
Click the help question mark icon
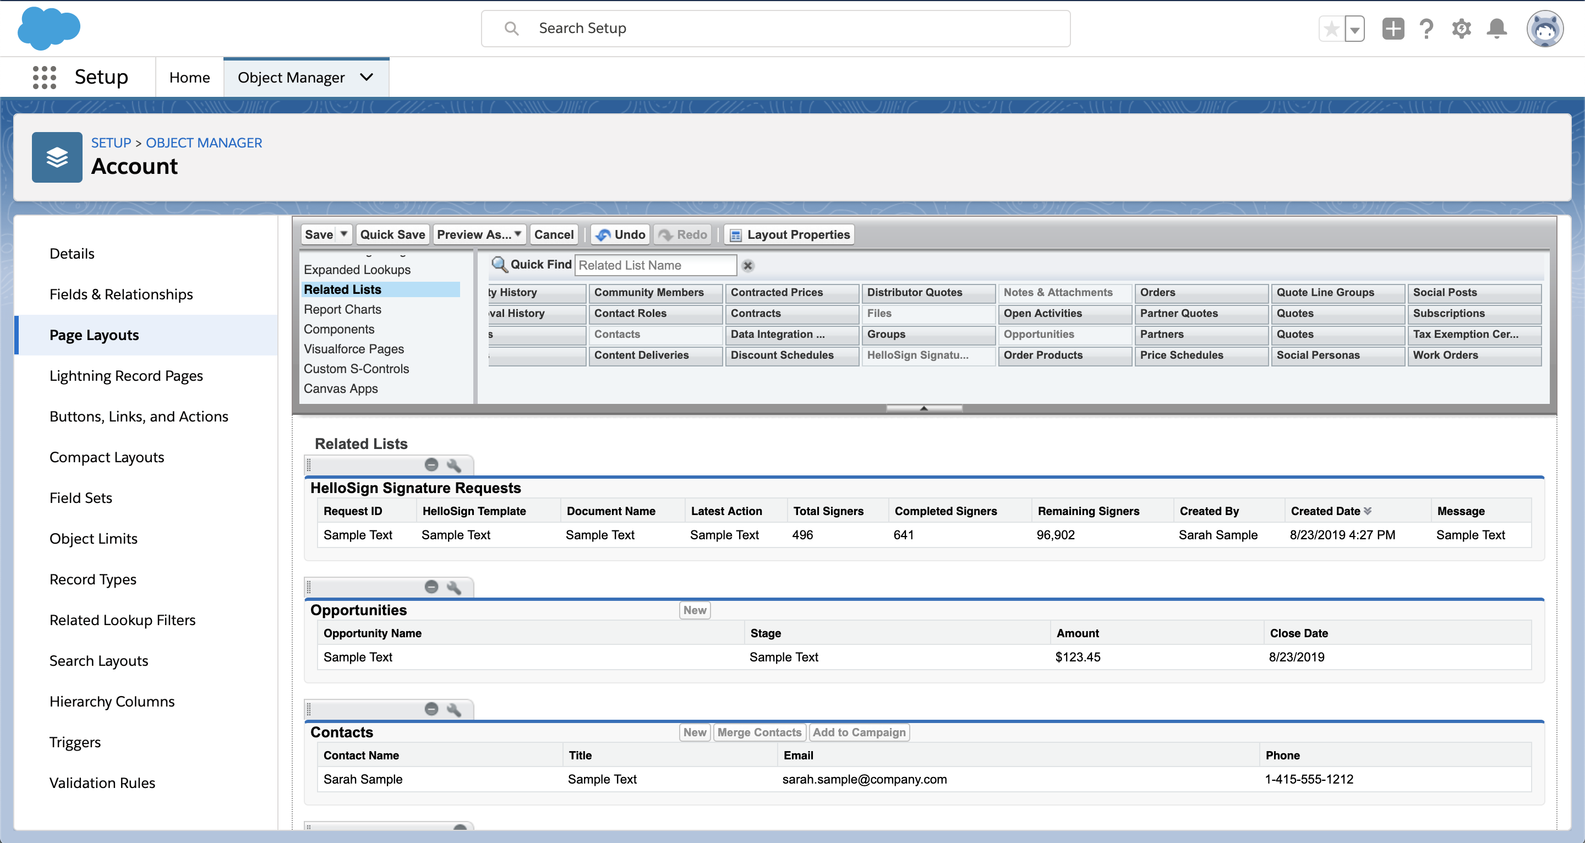pos(1426,29)
